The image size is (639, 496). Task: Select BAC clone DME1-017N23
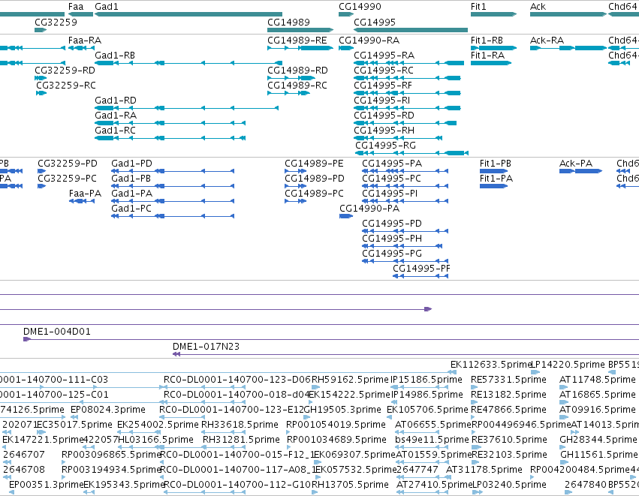(405, 354)
